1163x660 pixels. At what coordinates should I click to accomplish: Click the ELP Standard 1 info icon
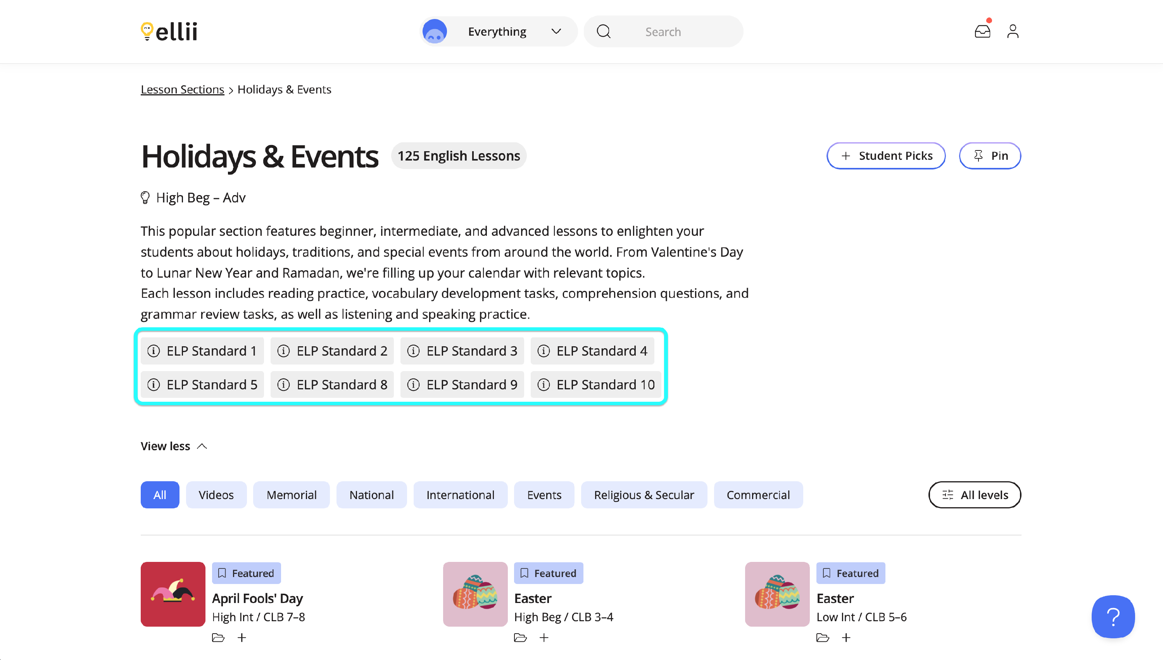coord(154,351)
